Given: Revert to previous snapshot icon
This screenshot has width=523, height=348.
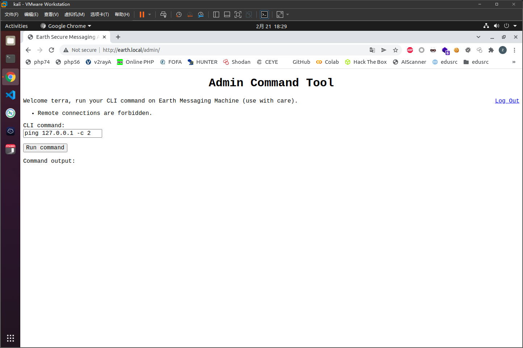Looking at the screenshot, I should tap(190, 14).
